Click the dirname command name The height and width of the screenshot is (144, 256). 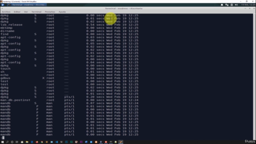click(x=7, y=31)
